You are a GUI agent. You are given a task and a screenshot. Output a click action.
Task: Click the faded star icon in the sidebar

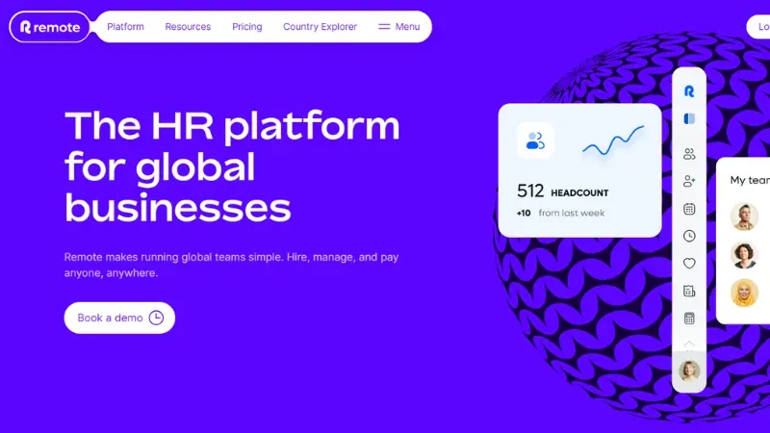(x=689, y=345)
